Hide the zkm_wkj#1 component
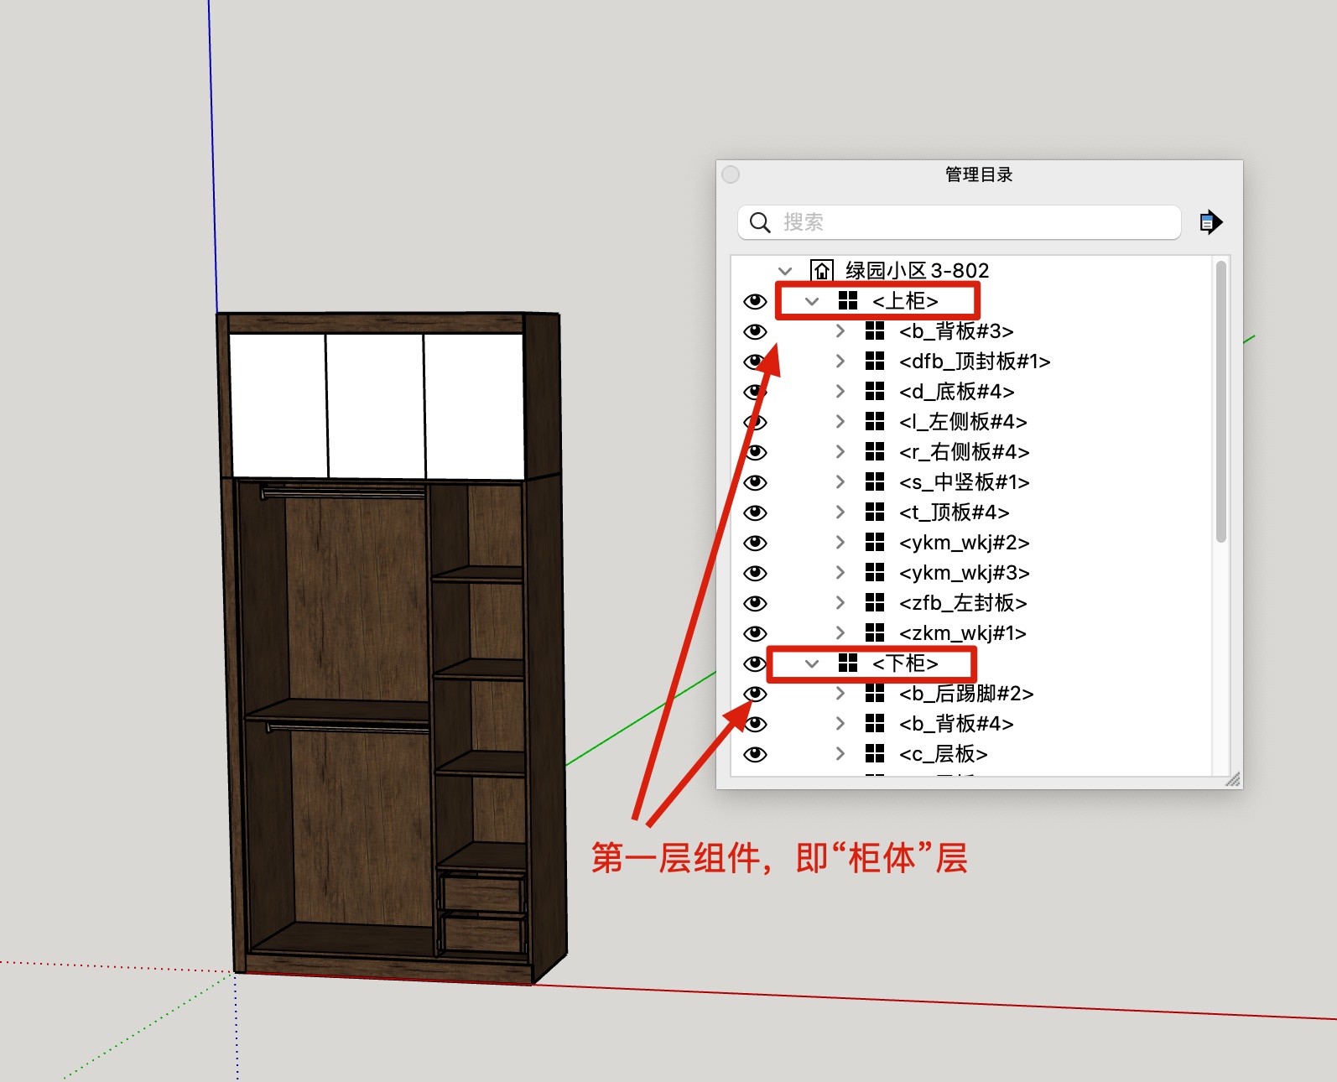The width and height of the screenshot is (1337, 1082). pos(755,633)
